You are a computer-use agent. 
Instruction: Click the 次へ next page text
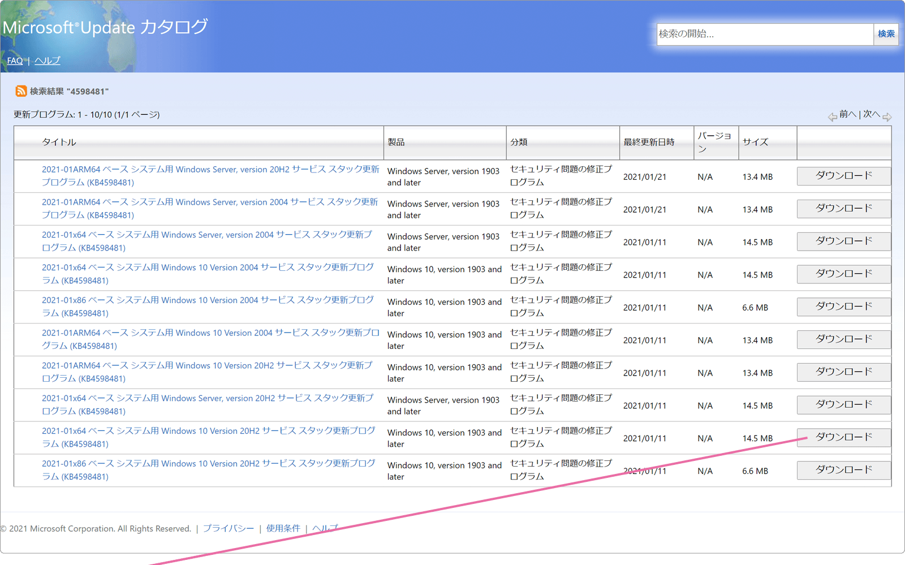[x=872, y=114]
